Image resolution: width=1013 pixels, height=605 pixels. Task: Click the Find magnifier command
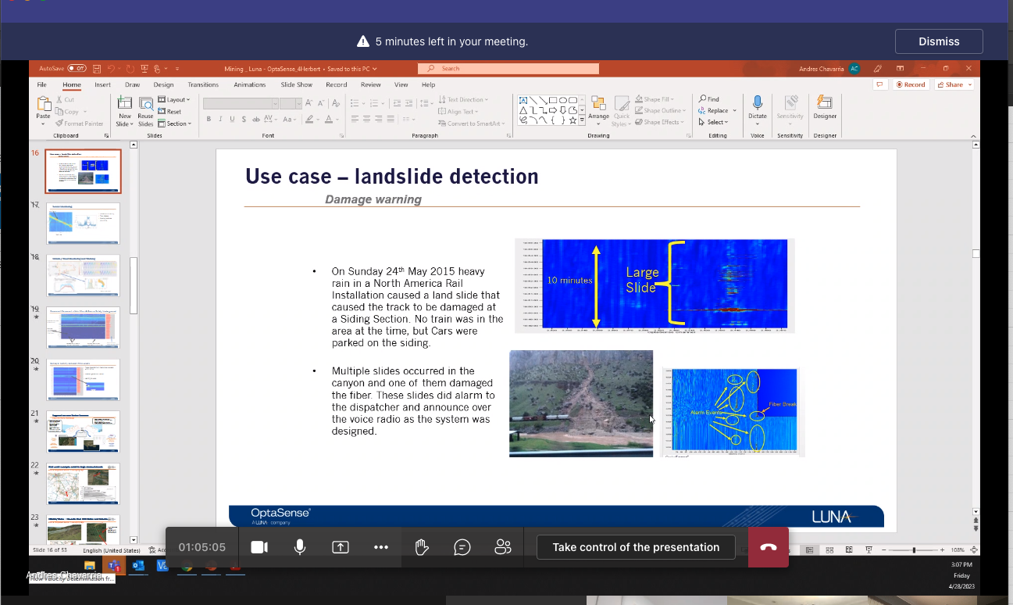(709, 99)
